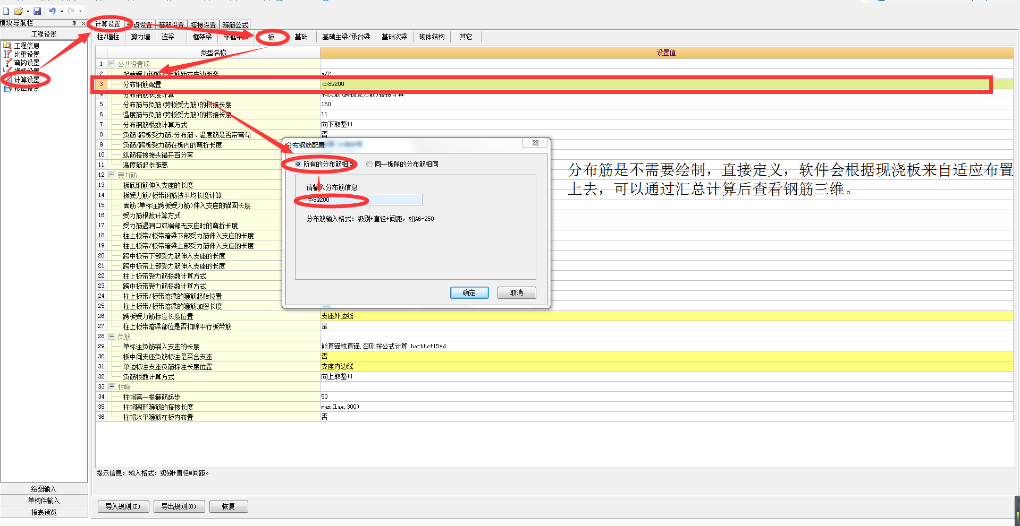
Task: Open 弯钩设置 in navigation tree
Action: pyautogui.click(x=27, y=63)
